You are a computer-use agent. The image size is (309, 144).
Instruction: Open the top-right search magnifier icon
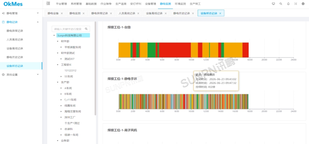point(281,4)
